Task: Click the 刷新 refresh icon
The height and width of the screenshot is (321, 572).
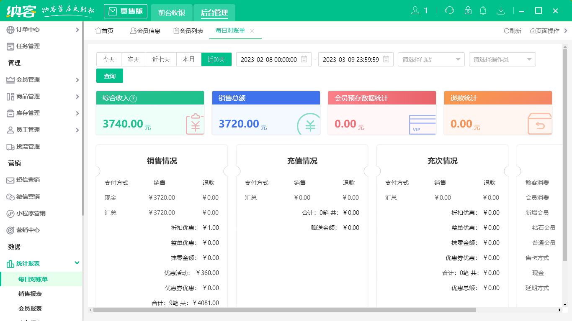Action: [x=508, y=31]
